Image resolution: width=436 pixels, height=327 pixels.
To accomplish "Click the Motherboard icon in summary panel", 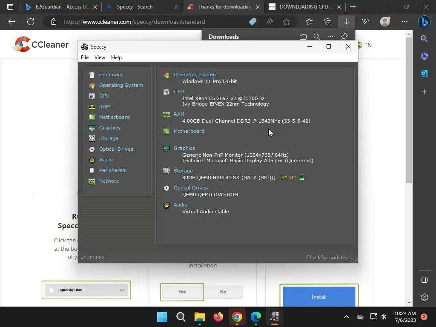I will 166,131.
